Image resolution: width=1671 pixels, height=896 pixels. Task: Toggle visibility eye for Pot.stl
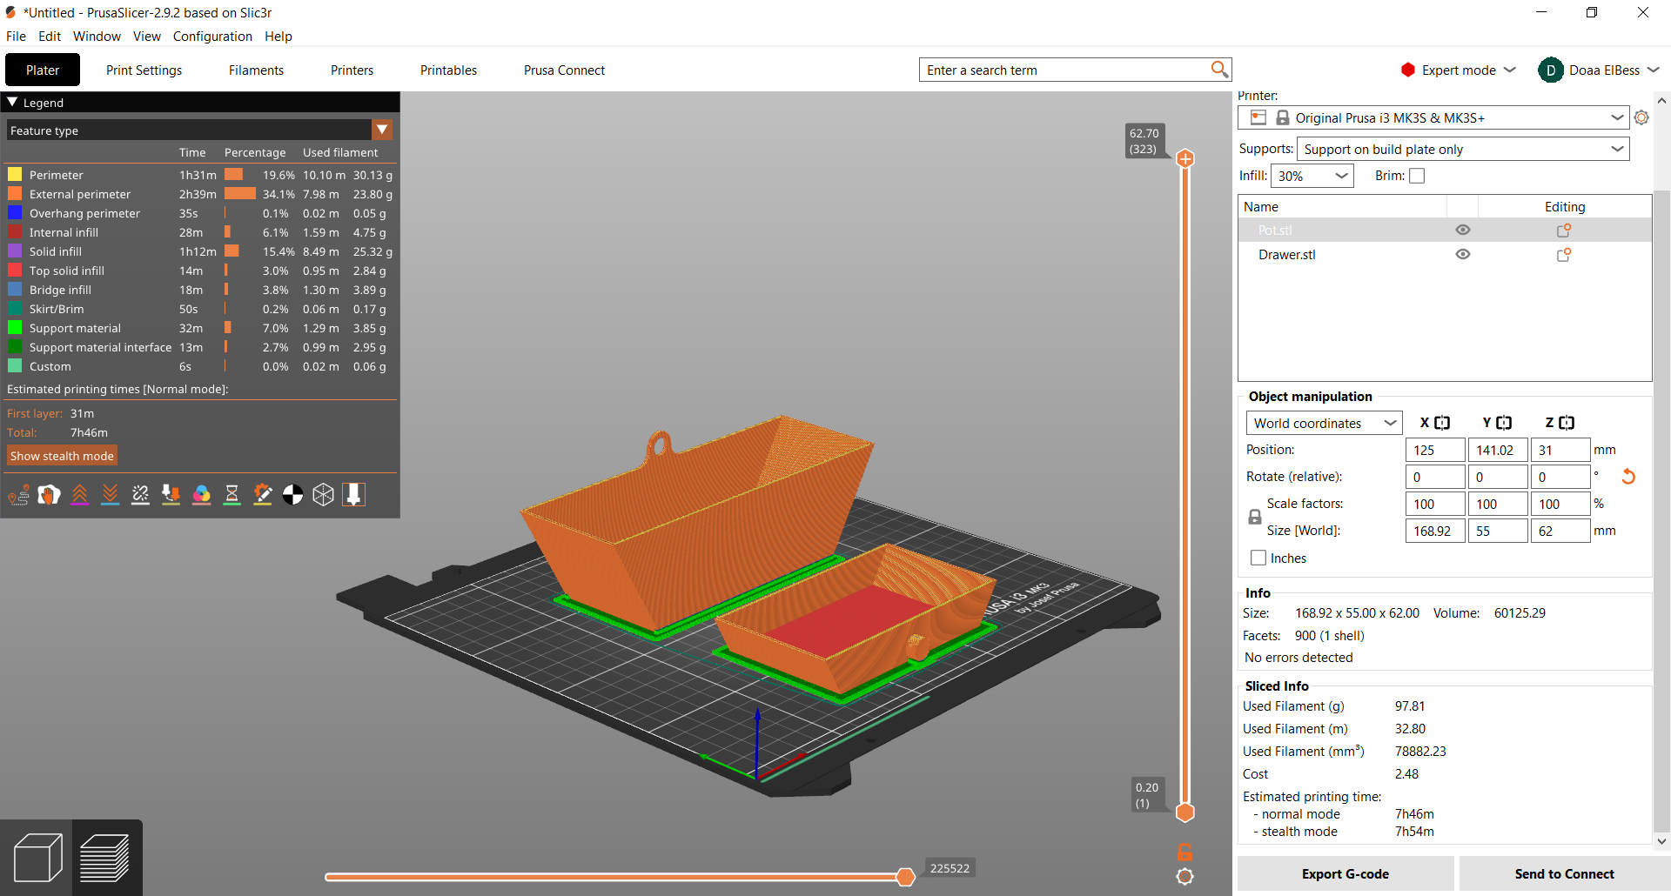click(x=1463, y=231)
